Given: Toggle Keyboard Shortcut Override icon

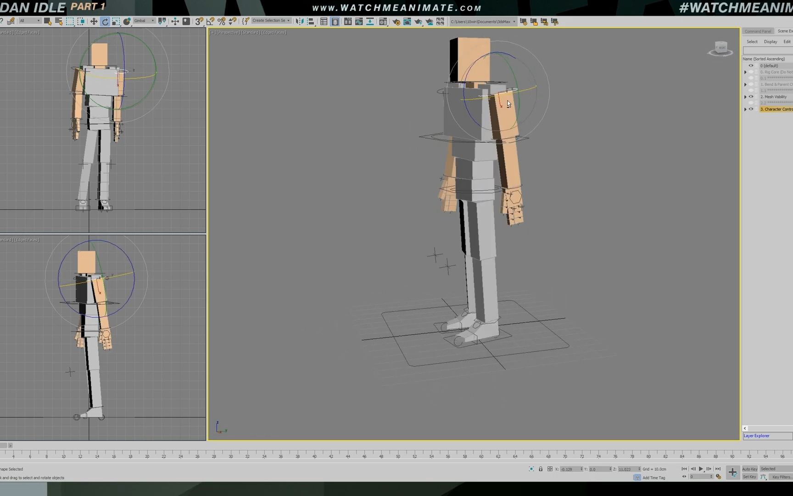Looking at the screenshot, I should (x=186, y=21).
